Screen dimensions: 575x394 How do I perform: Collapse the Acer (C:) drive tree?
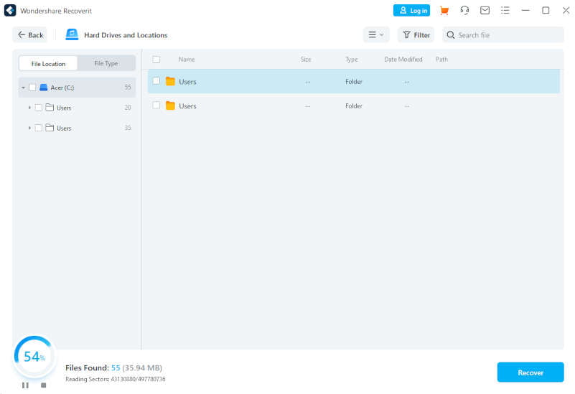tap(23, 88)
